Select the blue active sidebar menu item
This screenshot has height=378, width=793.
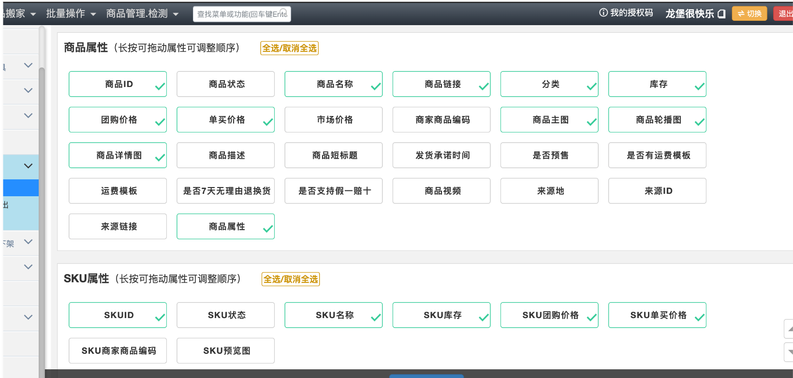coord(20,188)
